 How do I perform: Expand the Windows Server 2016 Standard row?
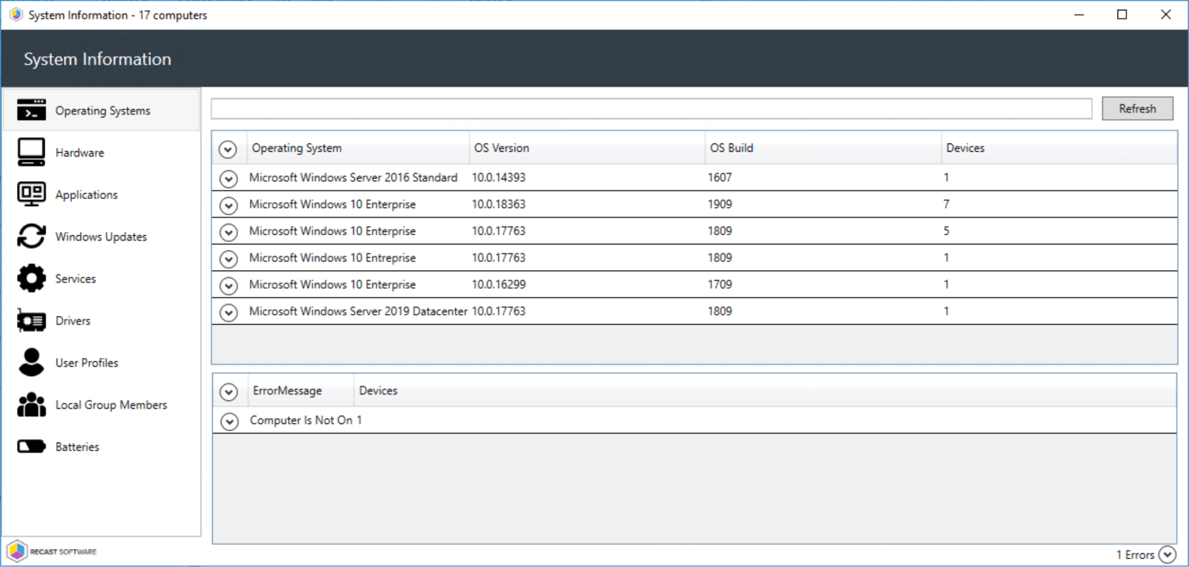(x=229, y=178)
